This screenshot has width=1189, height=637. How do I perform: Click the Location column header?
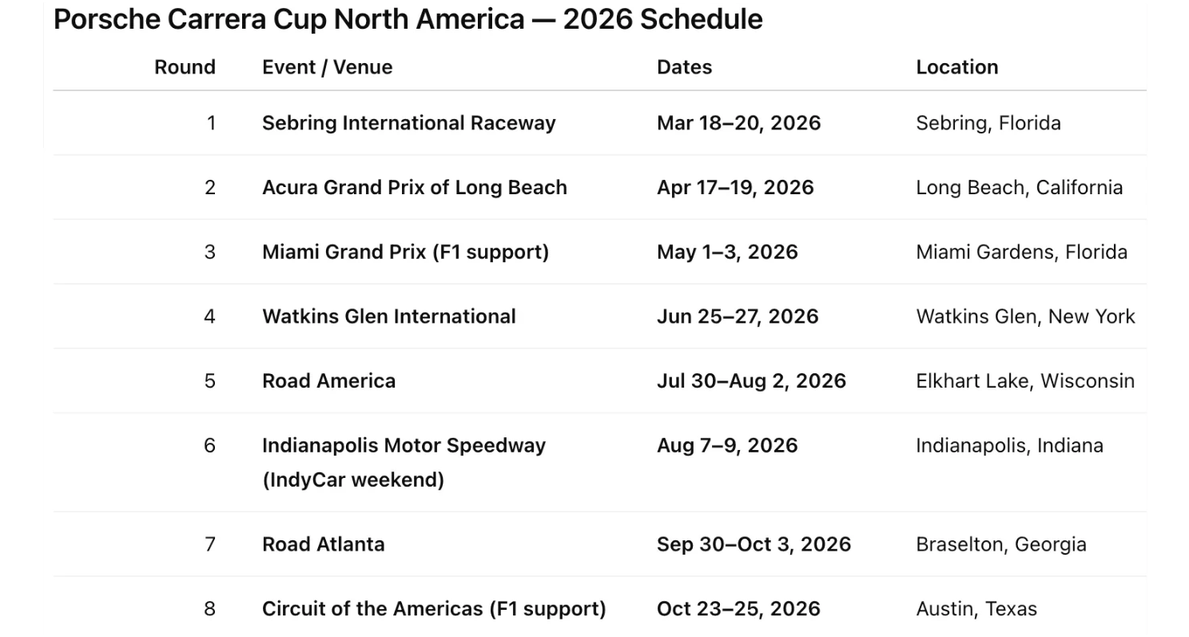956,67
